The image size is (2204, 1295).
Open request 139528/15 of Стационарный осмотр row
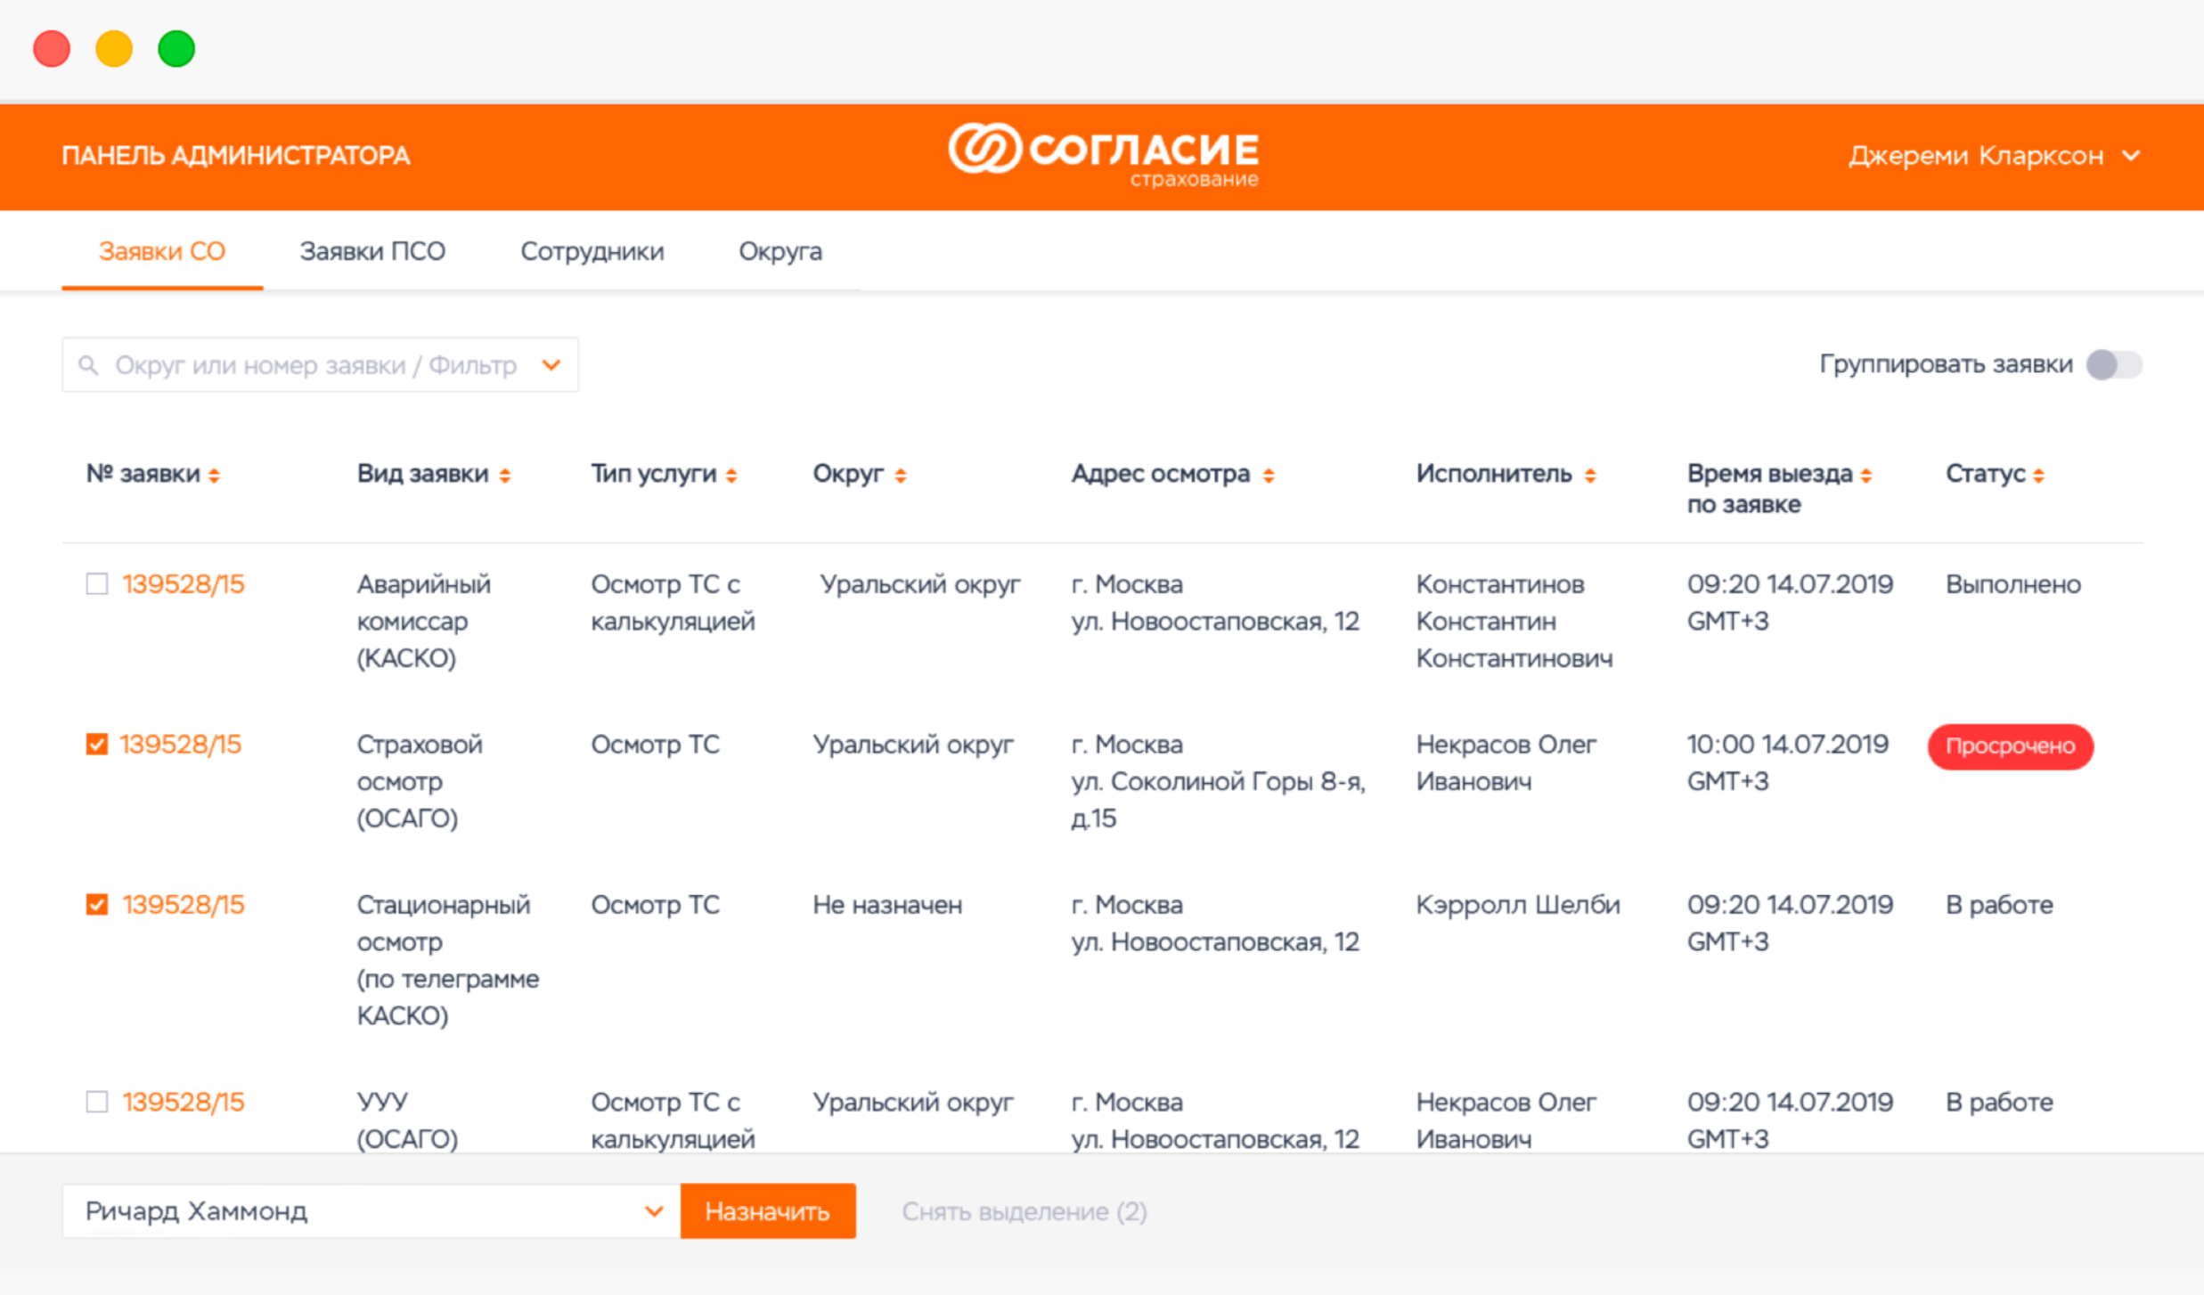point(184,905)
